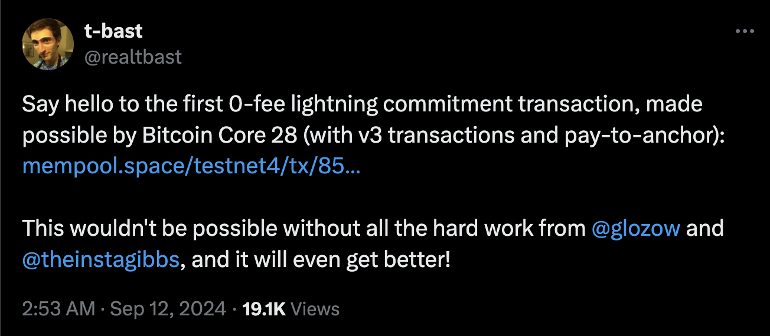View the 19.1K view count analytics
The height and width of the screenshot is (336, 770).
point(264,309)
